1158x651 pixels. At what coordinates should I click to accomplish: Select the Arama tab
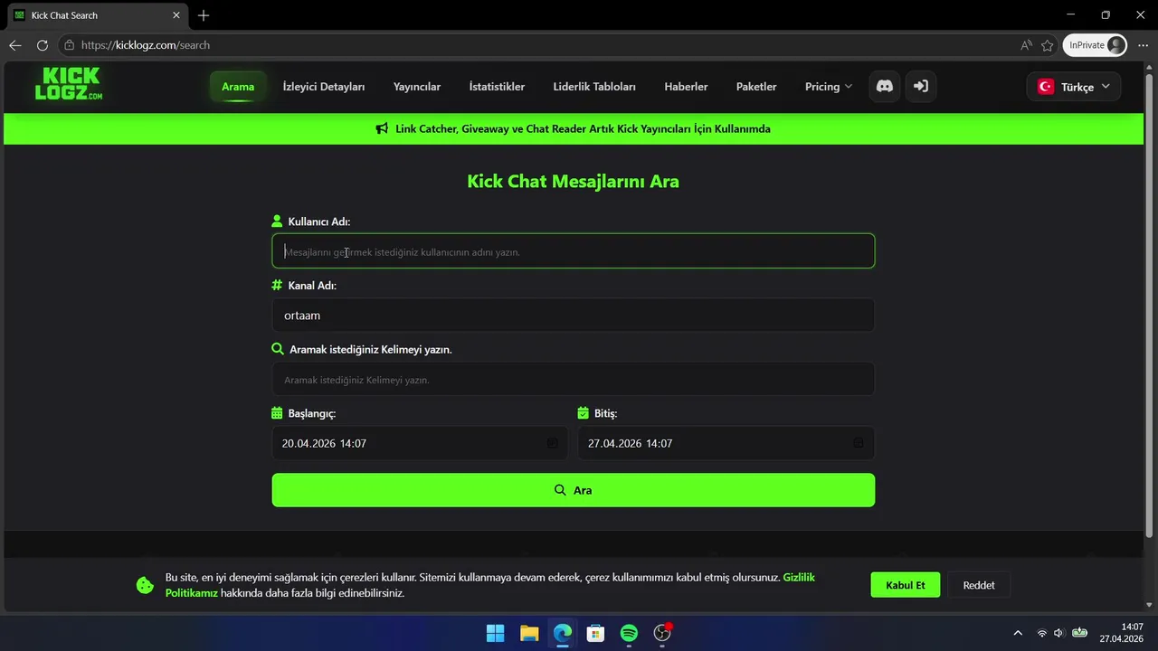[x=238, y=87]
